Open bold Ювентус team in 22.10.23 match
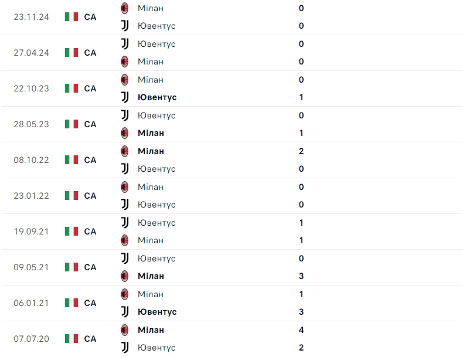463x357 pixels. pos(157,97)
